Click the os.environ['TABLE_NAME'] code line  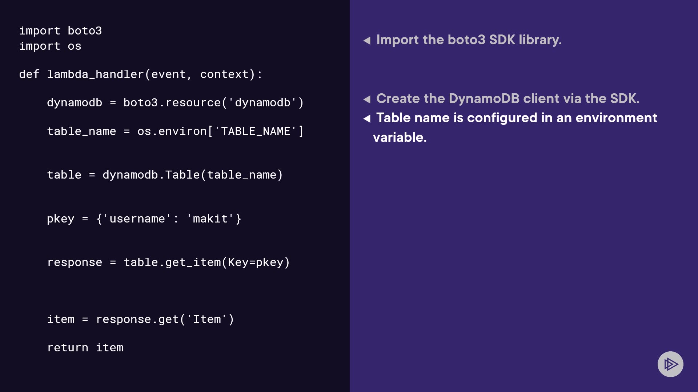175,131
